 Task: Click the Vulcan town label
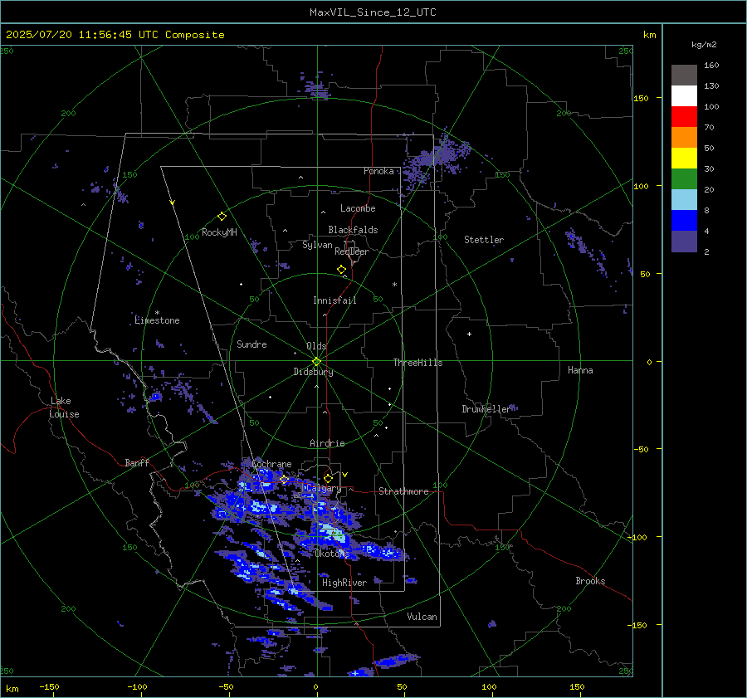tap(422, 617)
